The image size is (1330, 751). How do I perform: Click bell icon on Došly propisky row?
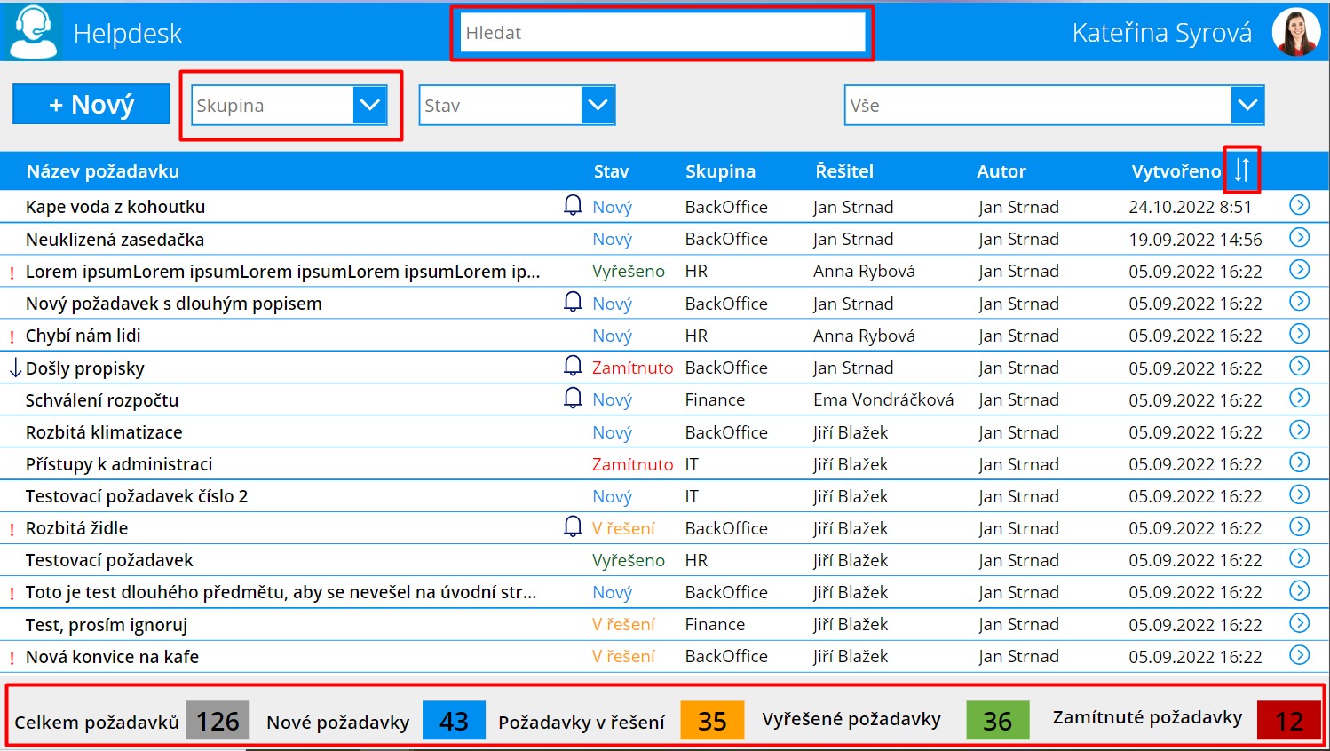pos(573,366)
